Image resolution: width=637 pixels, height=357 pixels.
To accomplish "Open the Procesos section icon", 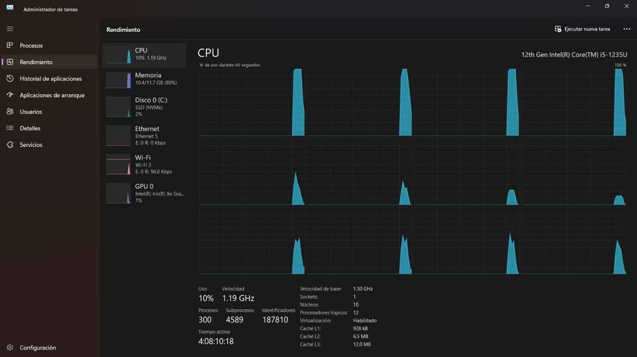I will click(x=10, y=46).
